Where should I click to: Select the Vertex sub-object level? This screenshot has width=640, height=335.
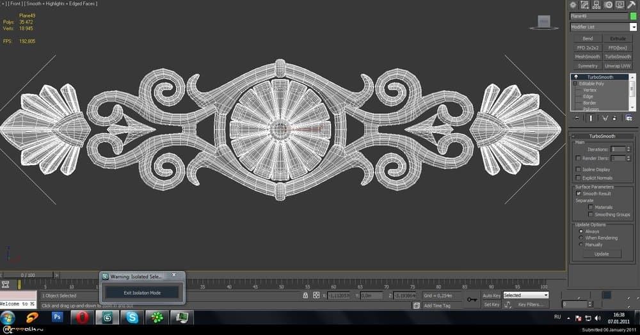(589, 90)
